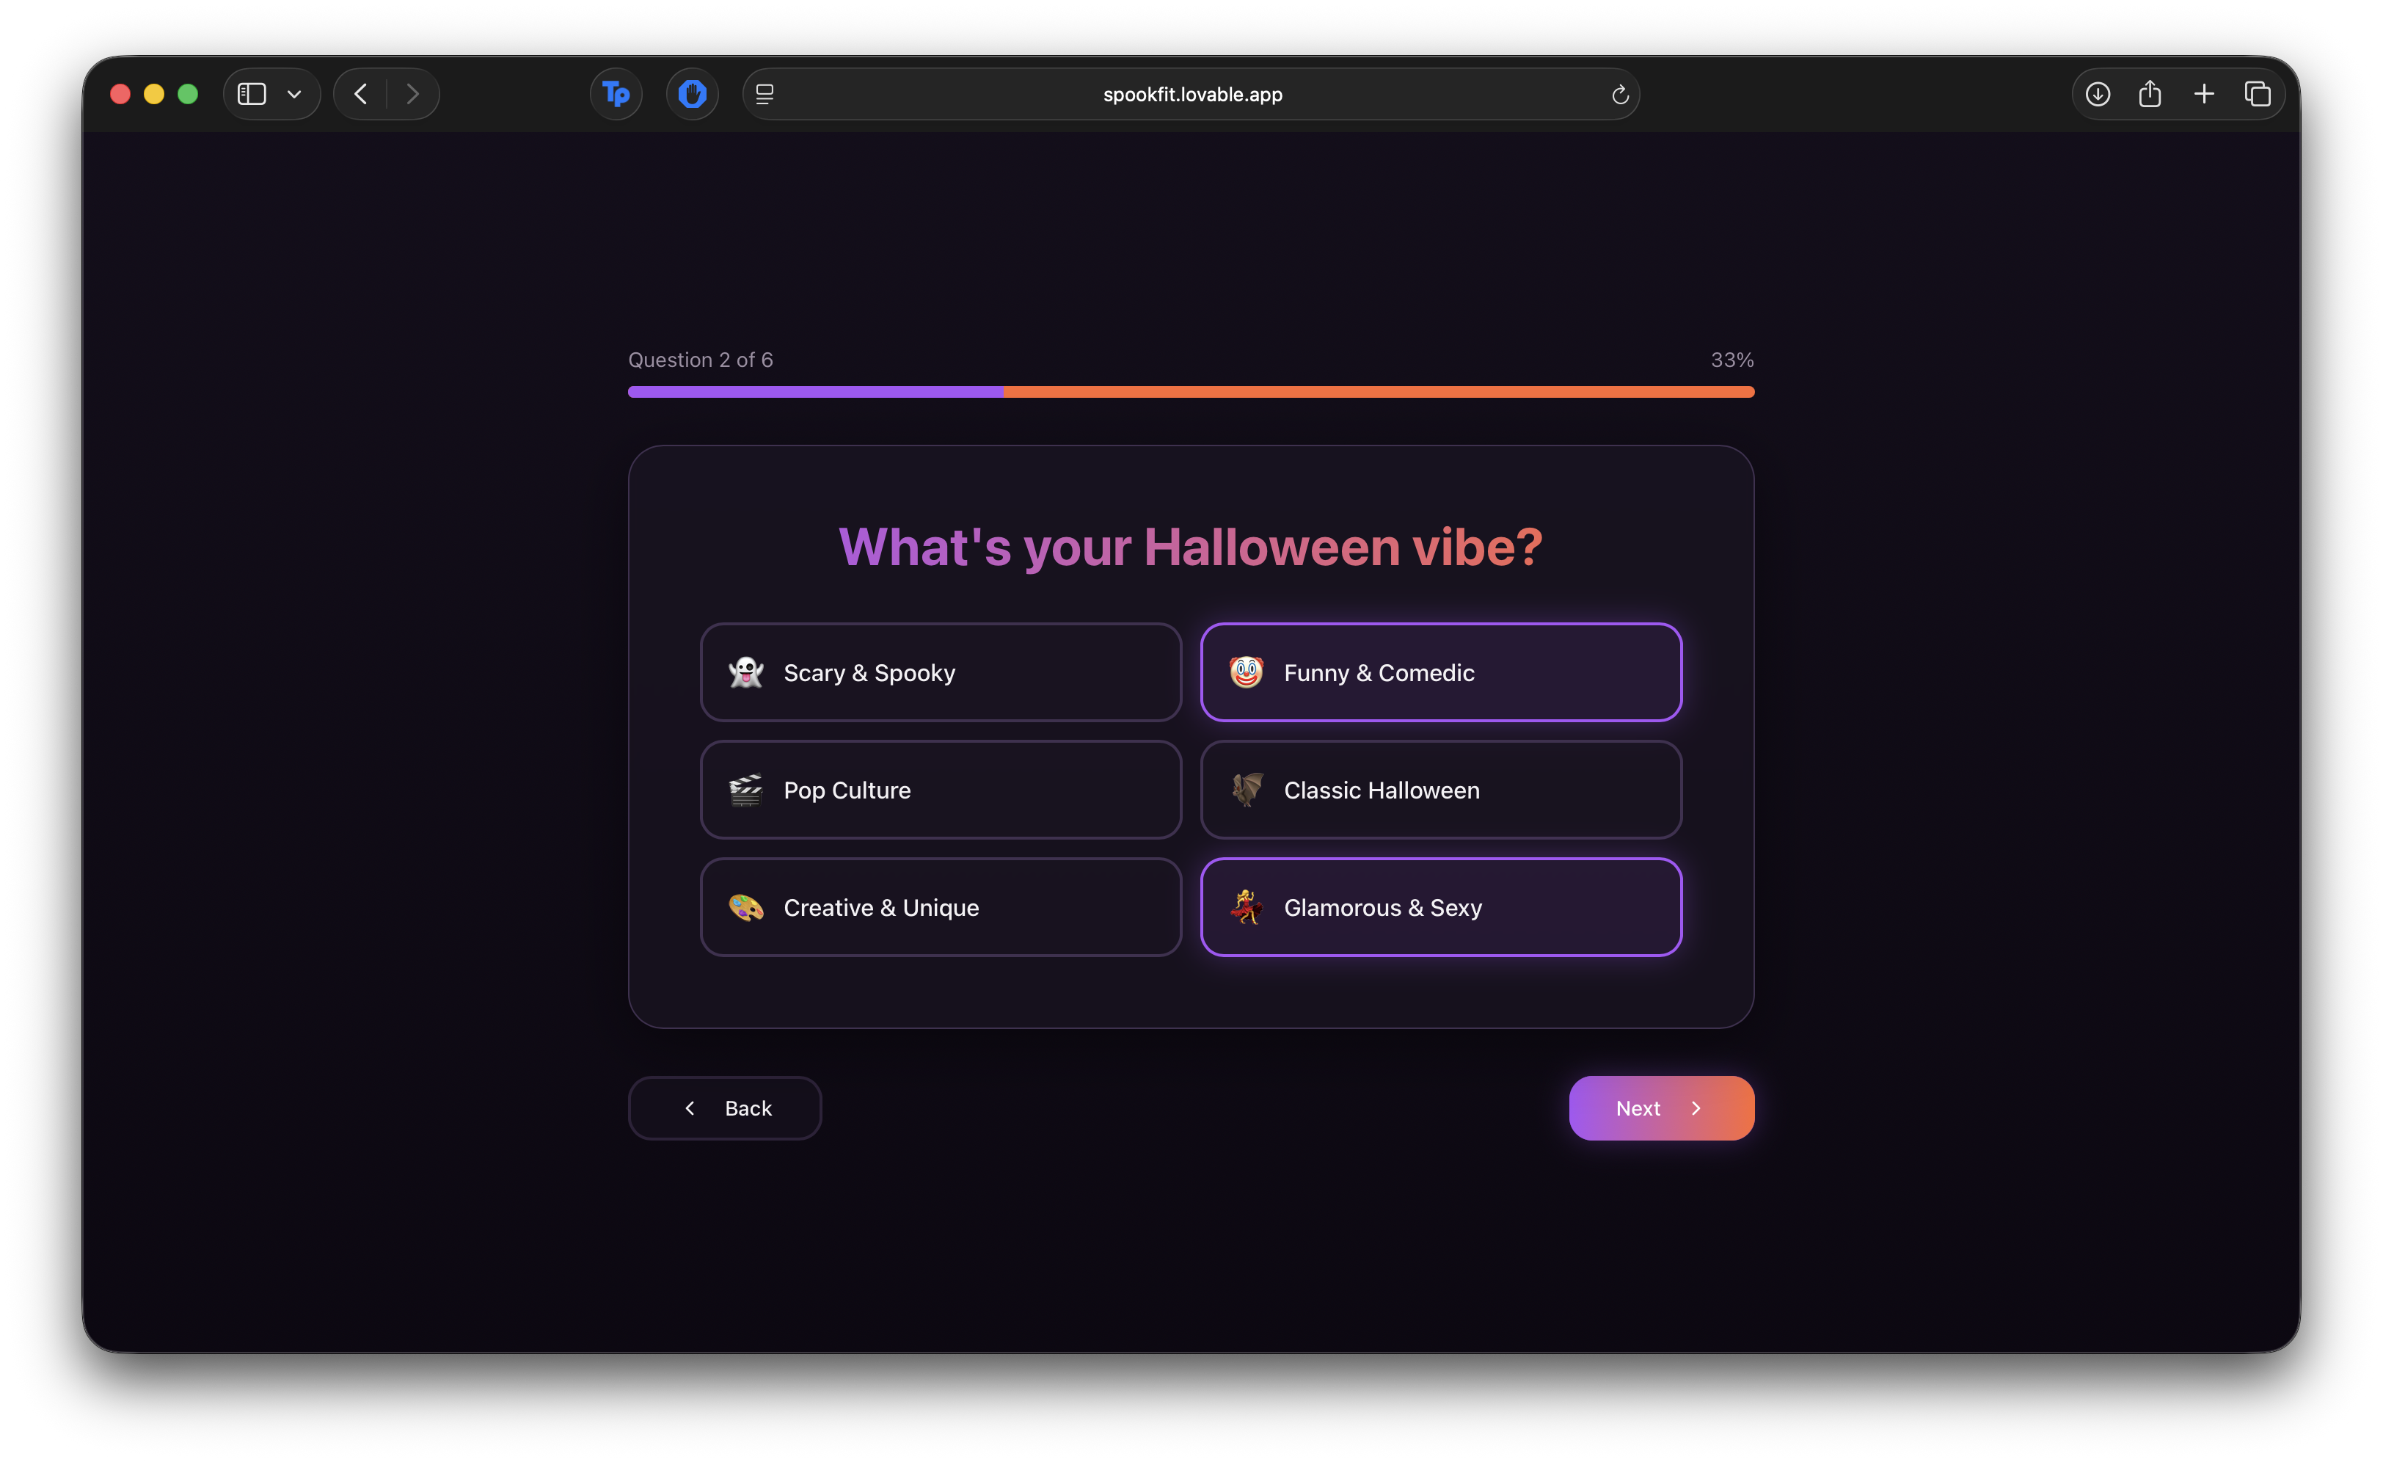Viewport: 2383px width, 1462px height.
Task: Deselect the Funny & Comedic option
Action: point(1440,672)
